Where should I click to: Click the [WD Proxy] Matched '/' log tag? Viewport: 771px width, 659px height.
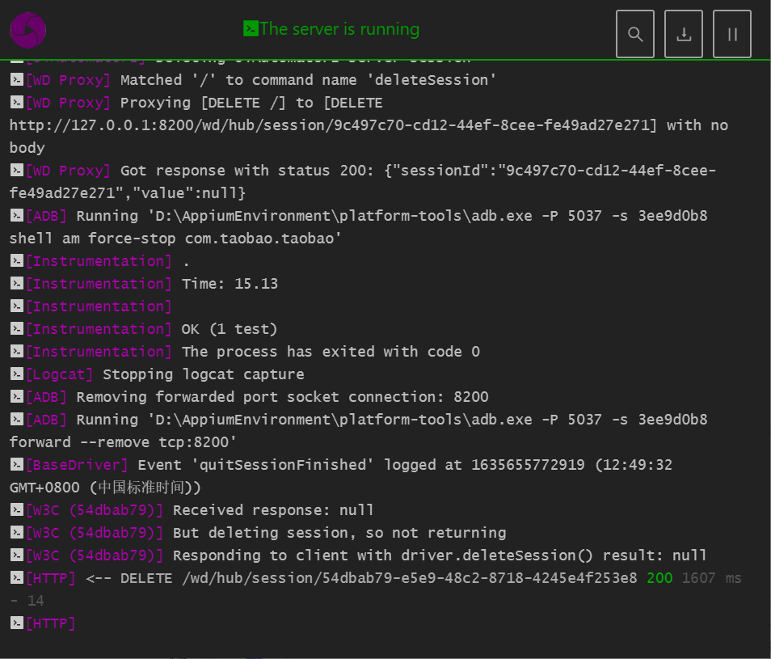pyautogui.click(x=68, y=80)
